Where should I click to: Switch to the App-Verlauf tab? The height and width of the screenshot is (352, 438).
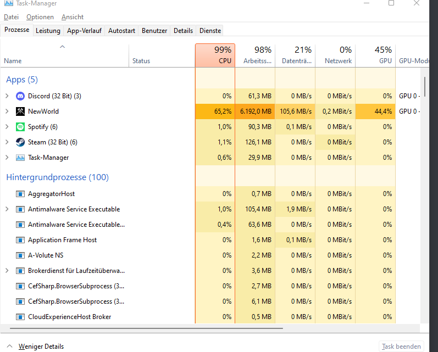point(84,31)
